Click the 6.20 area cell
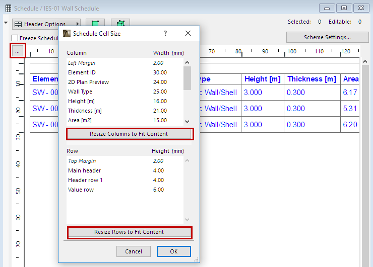 [350, 125]
